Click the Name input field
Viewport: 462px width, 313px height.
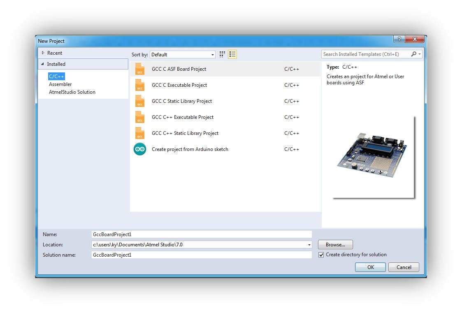pyautogui.click(x=202, y=234)
